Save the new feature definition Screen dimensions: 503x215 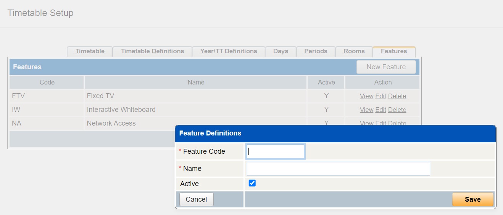[x=472, y=199]
